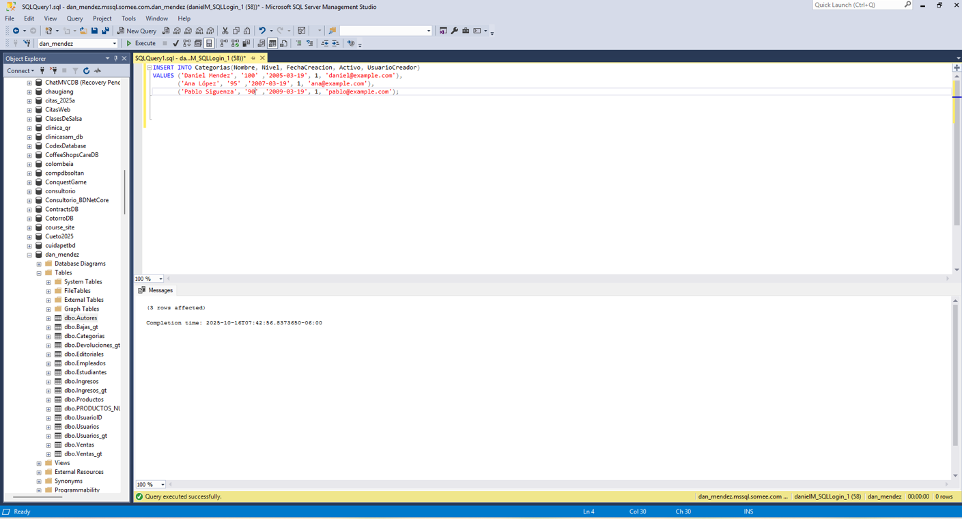
Task: Click the Save All icon in toolbar
Action: (x=105, y=31)
